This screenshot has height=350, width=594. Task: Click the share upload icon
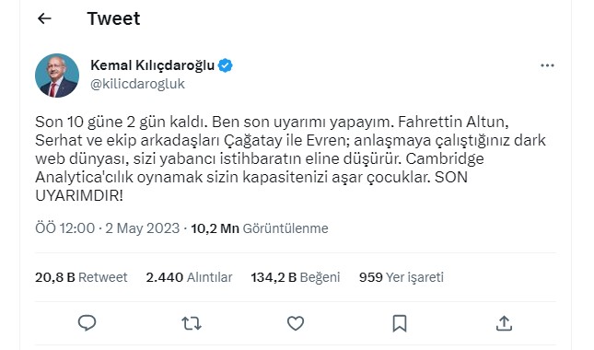point(504,323)
